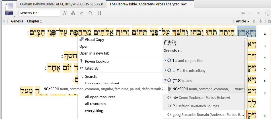The width and height of the screenshot is (271, 119).
Task: Switch to the Lexham Hebrew Bible tab
Action: [61, 4]
